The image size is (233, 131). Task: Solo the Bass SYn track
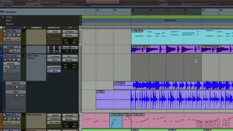point(14,119)
